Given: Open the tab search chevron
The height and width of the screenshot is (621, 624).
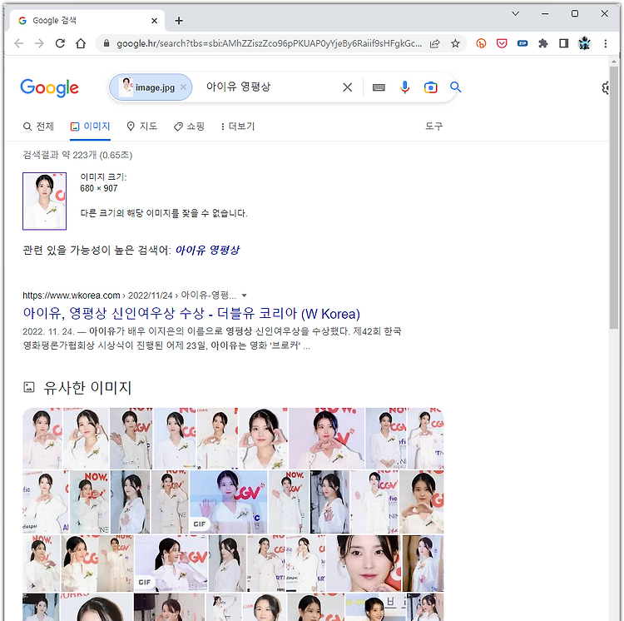Looking at the screenshot, I should pos(515,13).
